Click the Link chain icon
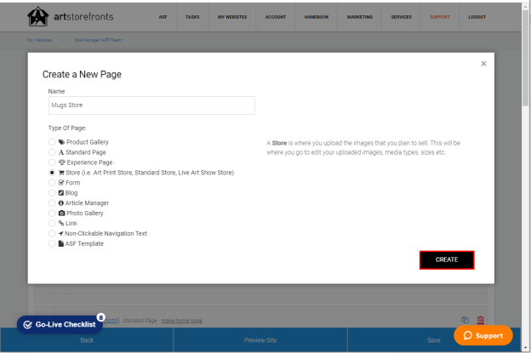This screenshot has height=353, width=531. 61,223
